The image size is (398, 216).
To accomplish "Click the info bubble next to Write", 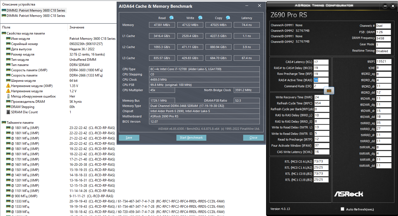I will click(200, 18).
